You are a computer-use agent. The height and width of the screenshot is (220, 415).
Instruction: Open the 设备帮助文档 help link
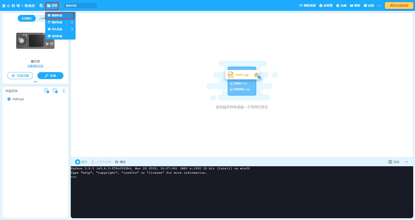coord(35,66)
